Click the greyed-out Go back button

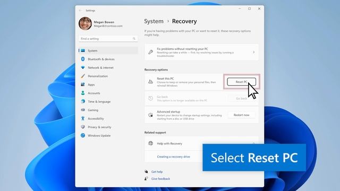pyautogui.click(x=241, y=99)
